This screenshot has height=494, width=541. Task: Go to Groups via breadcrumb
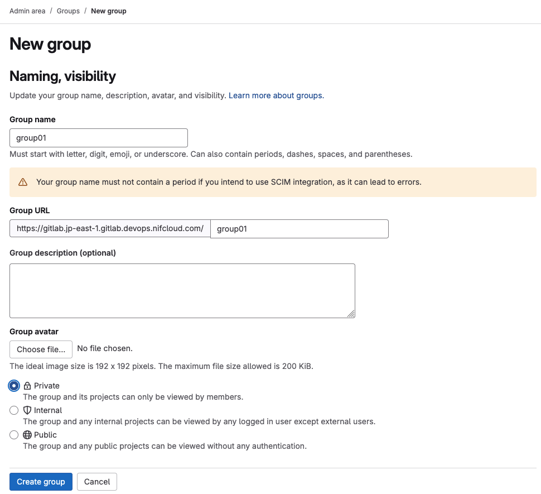68,11
